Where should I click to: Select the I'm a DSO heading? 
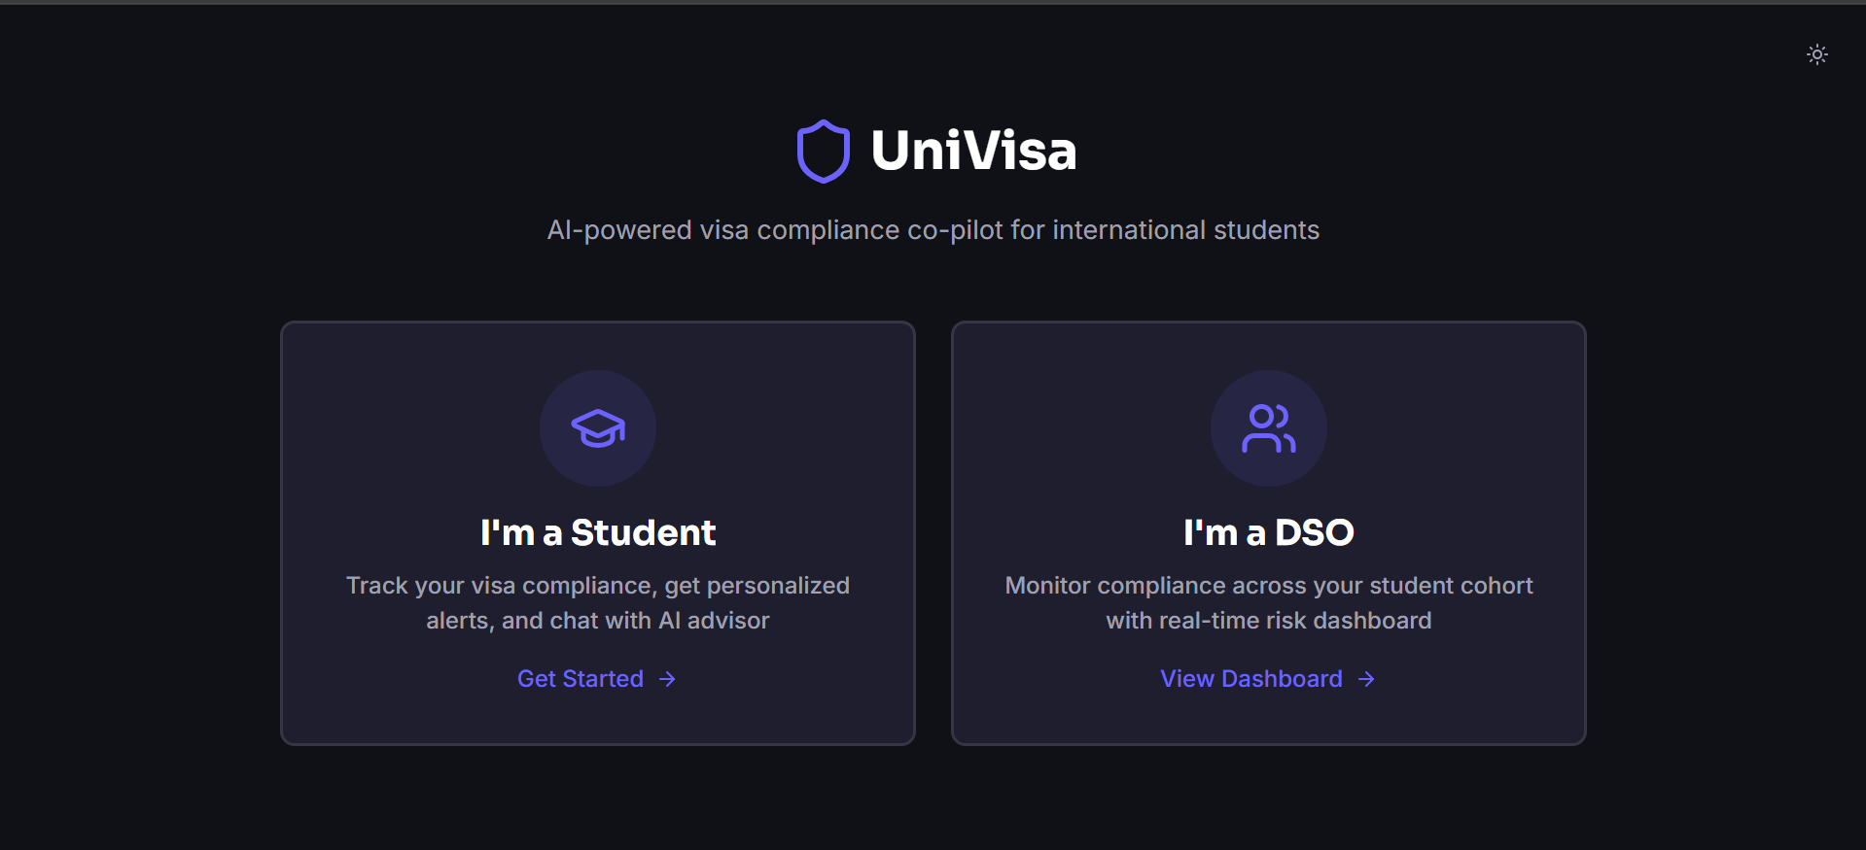tap(1269, 532)
